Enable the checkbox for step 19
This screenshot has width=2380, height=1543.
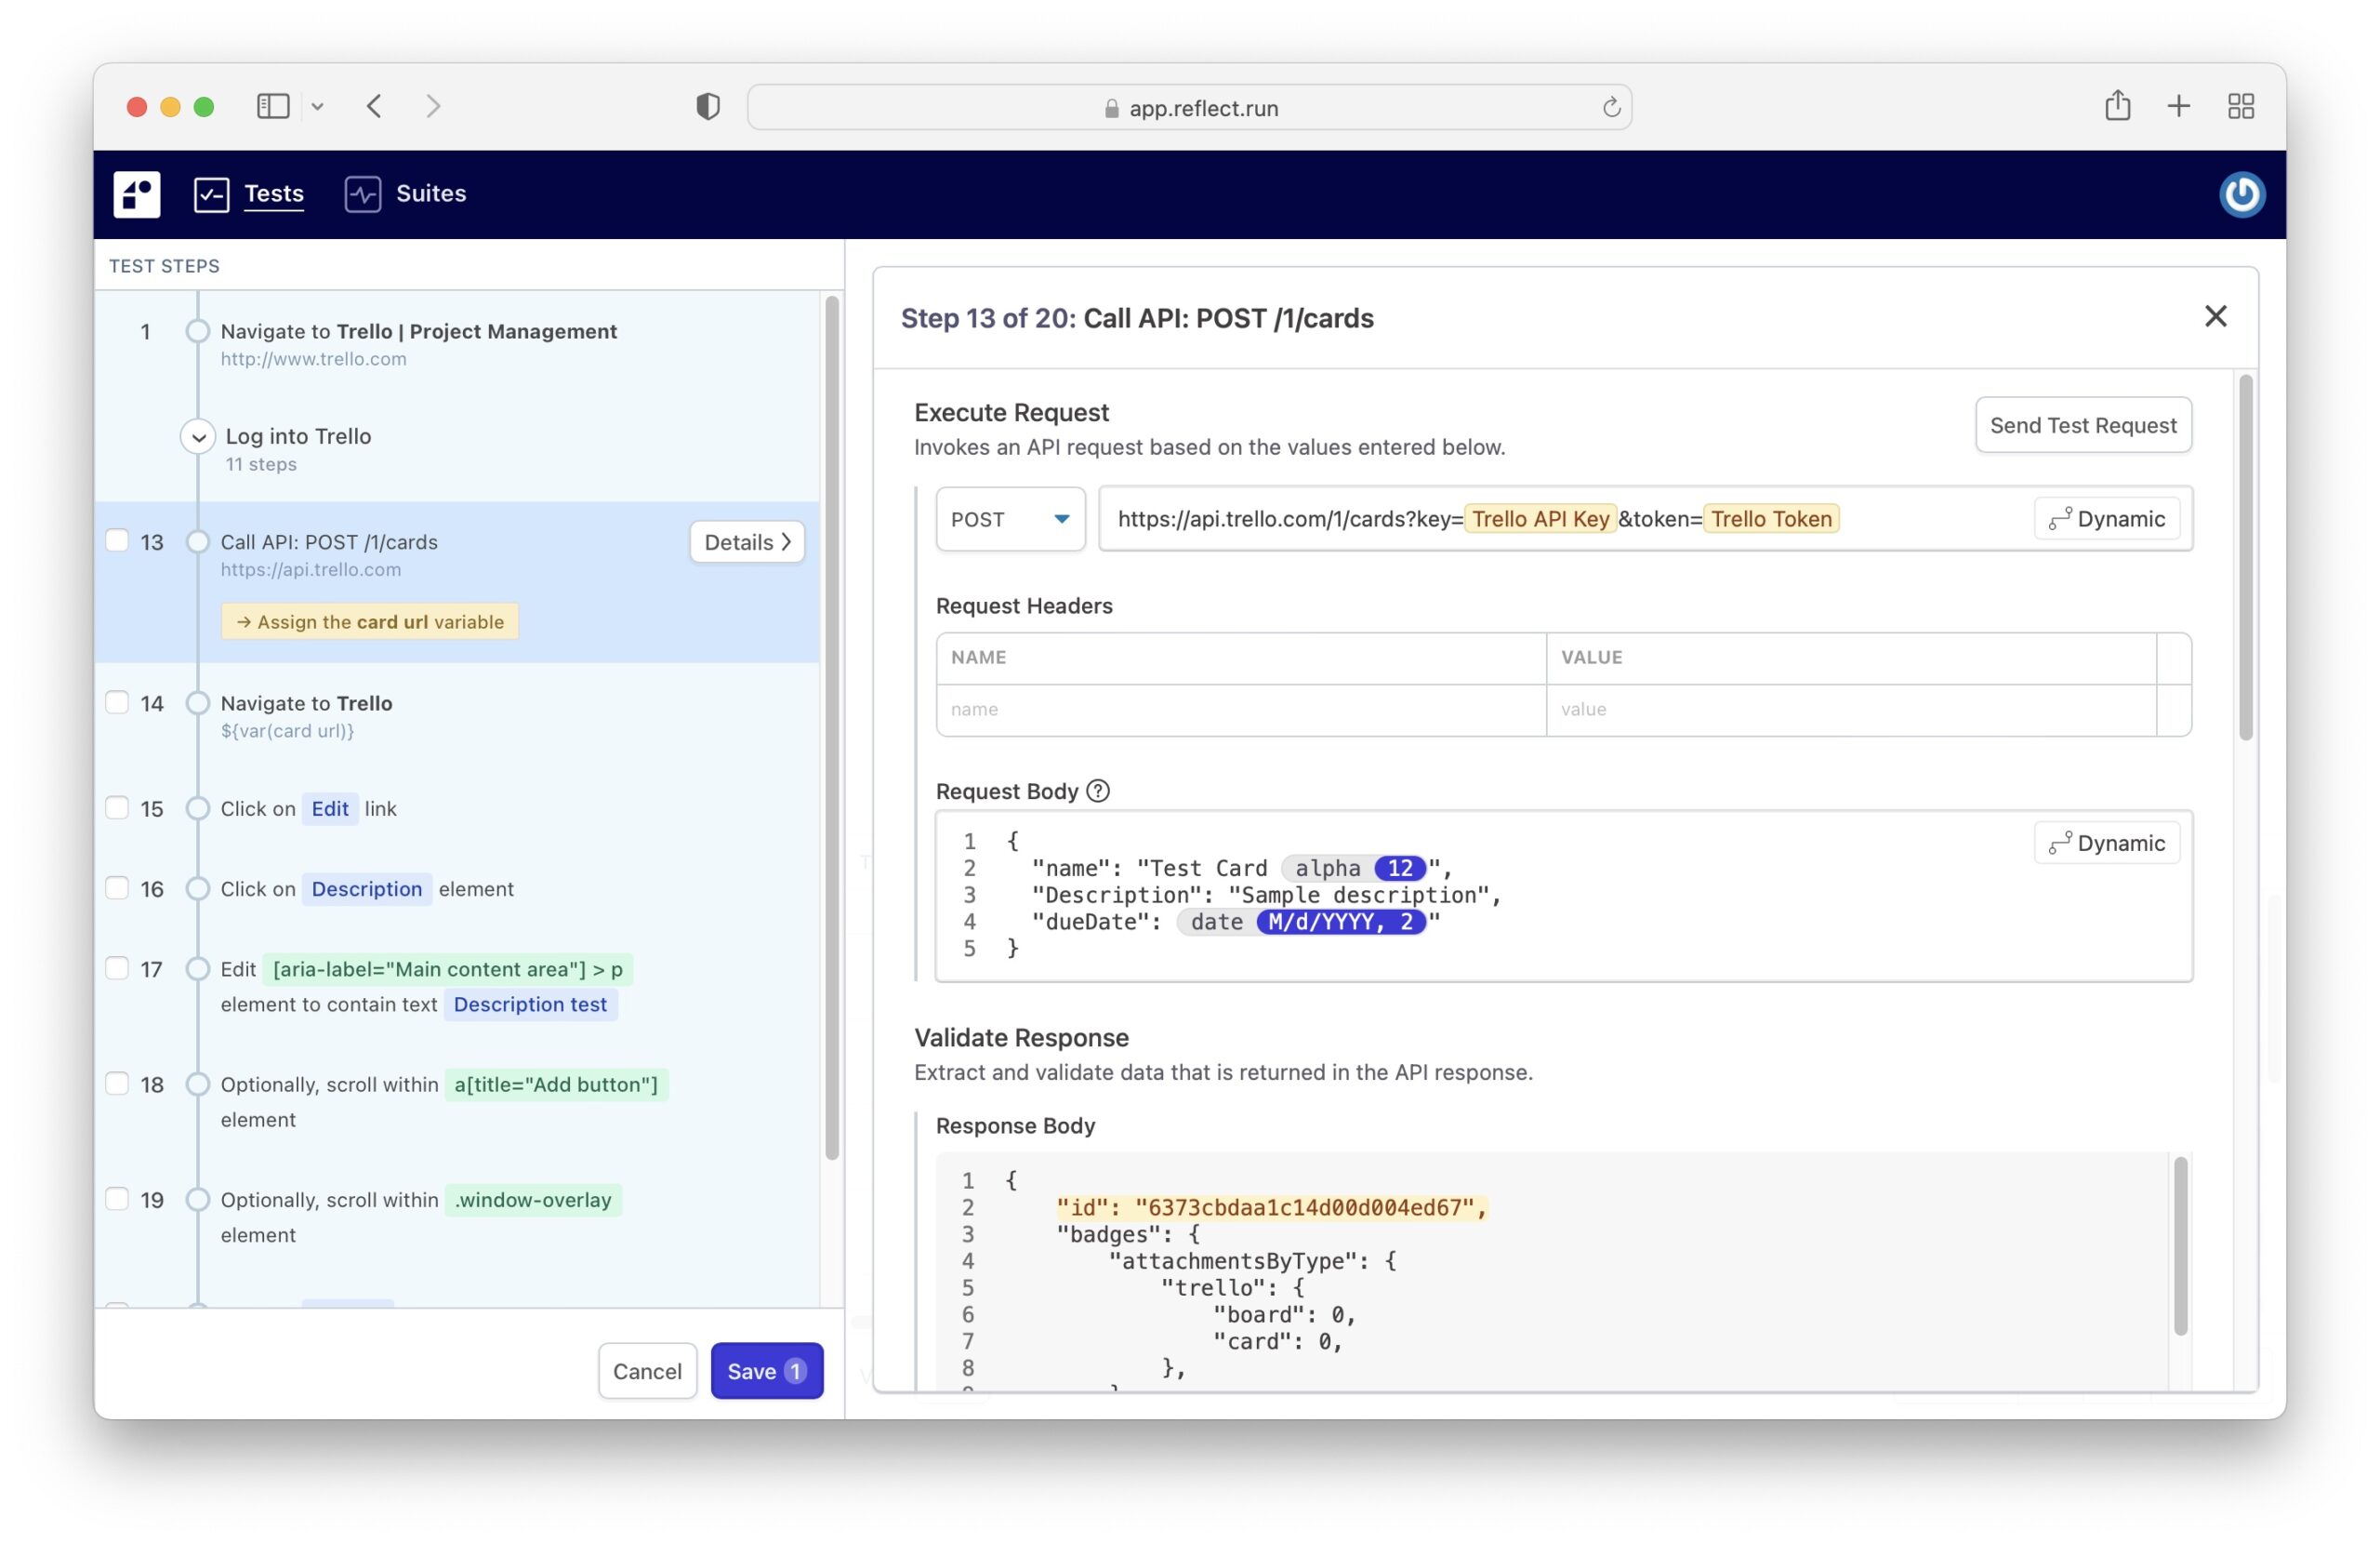[118, 1199]
